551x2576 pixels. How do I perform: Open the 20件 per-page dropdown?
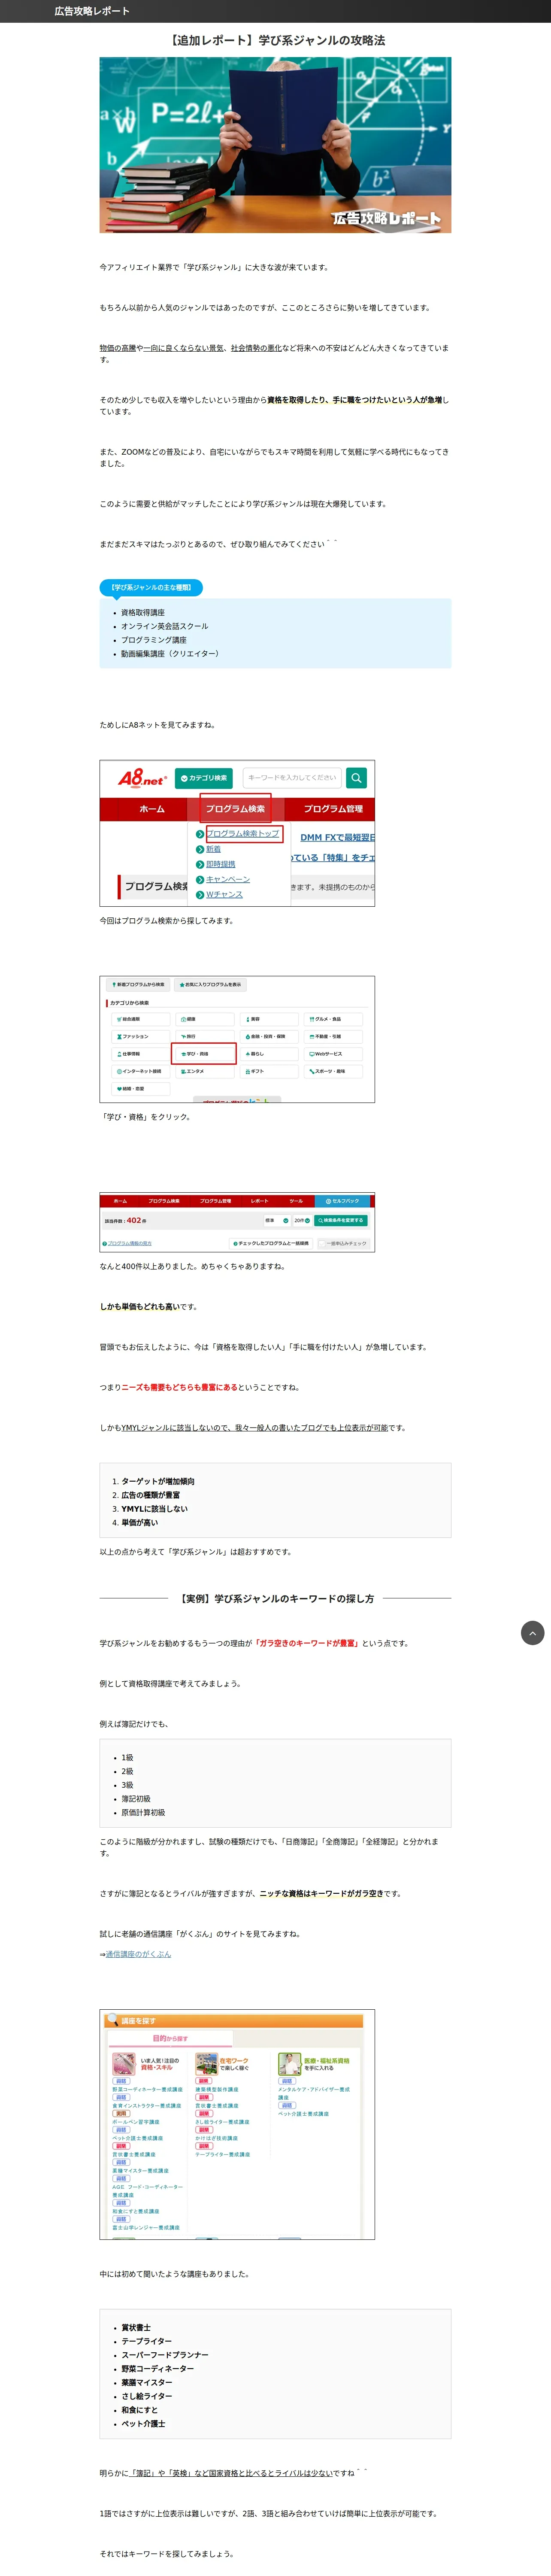click(x=302, y=1220)
